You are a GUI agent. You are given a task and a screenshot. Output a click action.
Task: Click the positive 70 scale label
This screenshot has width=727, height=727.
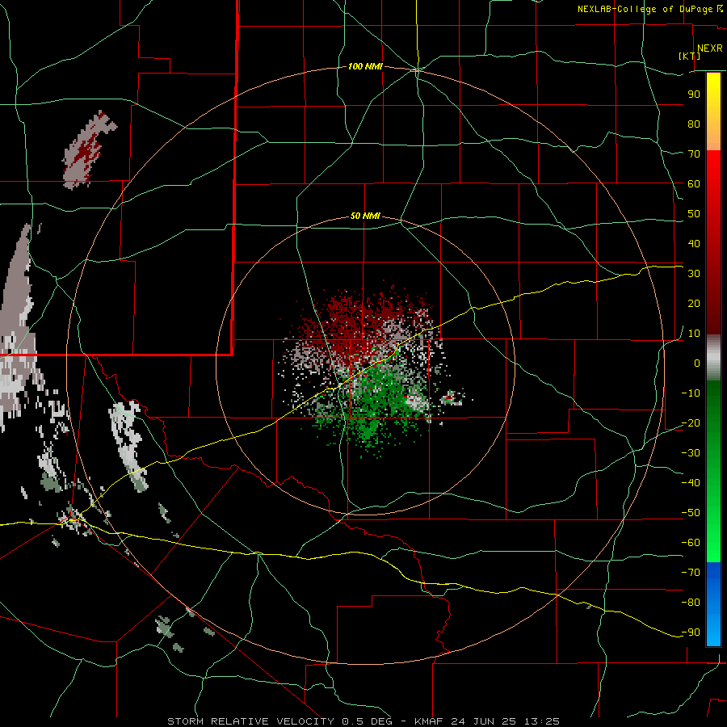(694, 154)
